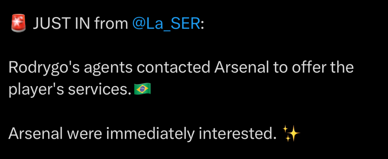The height and width of the screenshot is (159, 388).
Task: Click the red siren emoji
Action: [x=18, y=25]
